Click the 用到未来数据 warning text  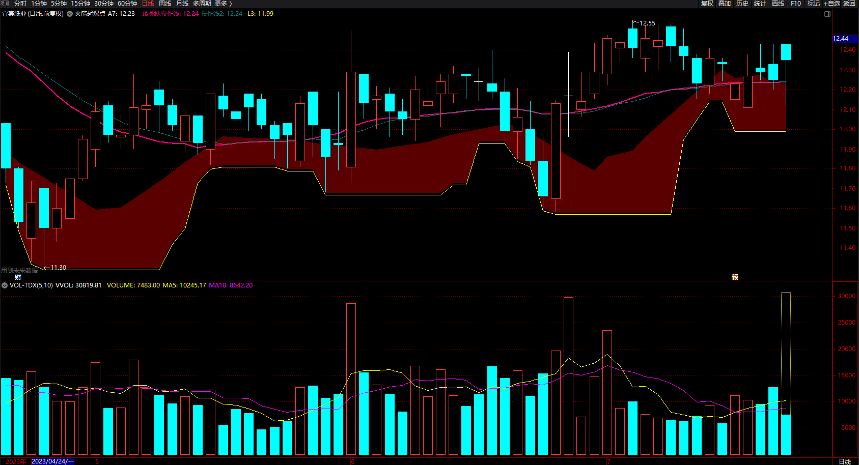pos(19,271)
